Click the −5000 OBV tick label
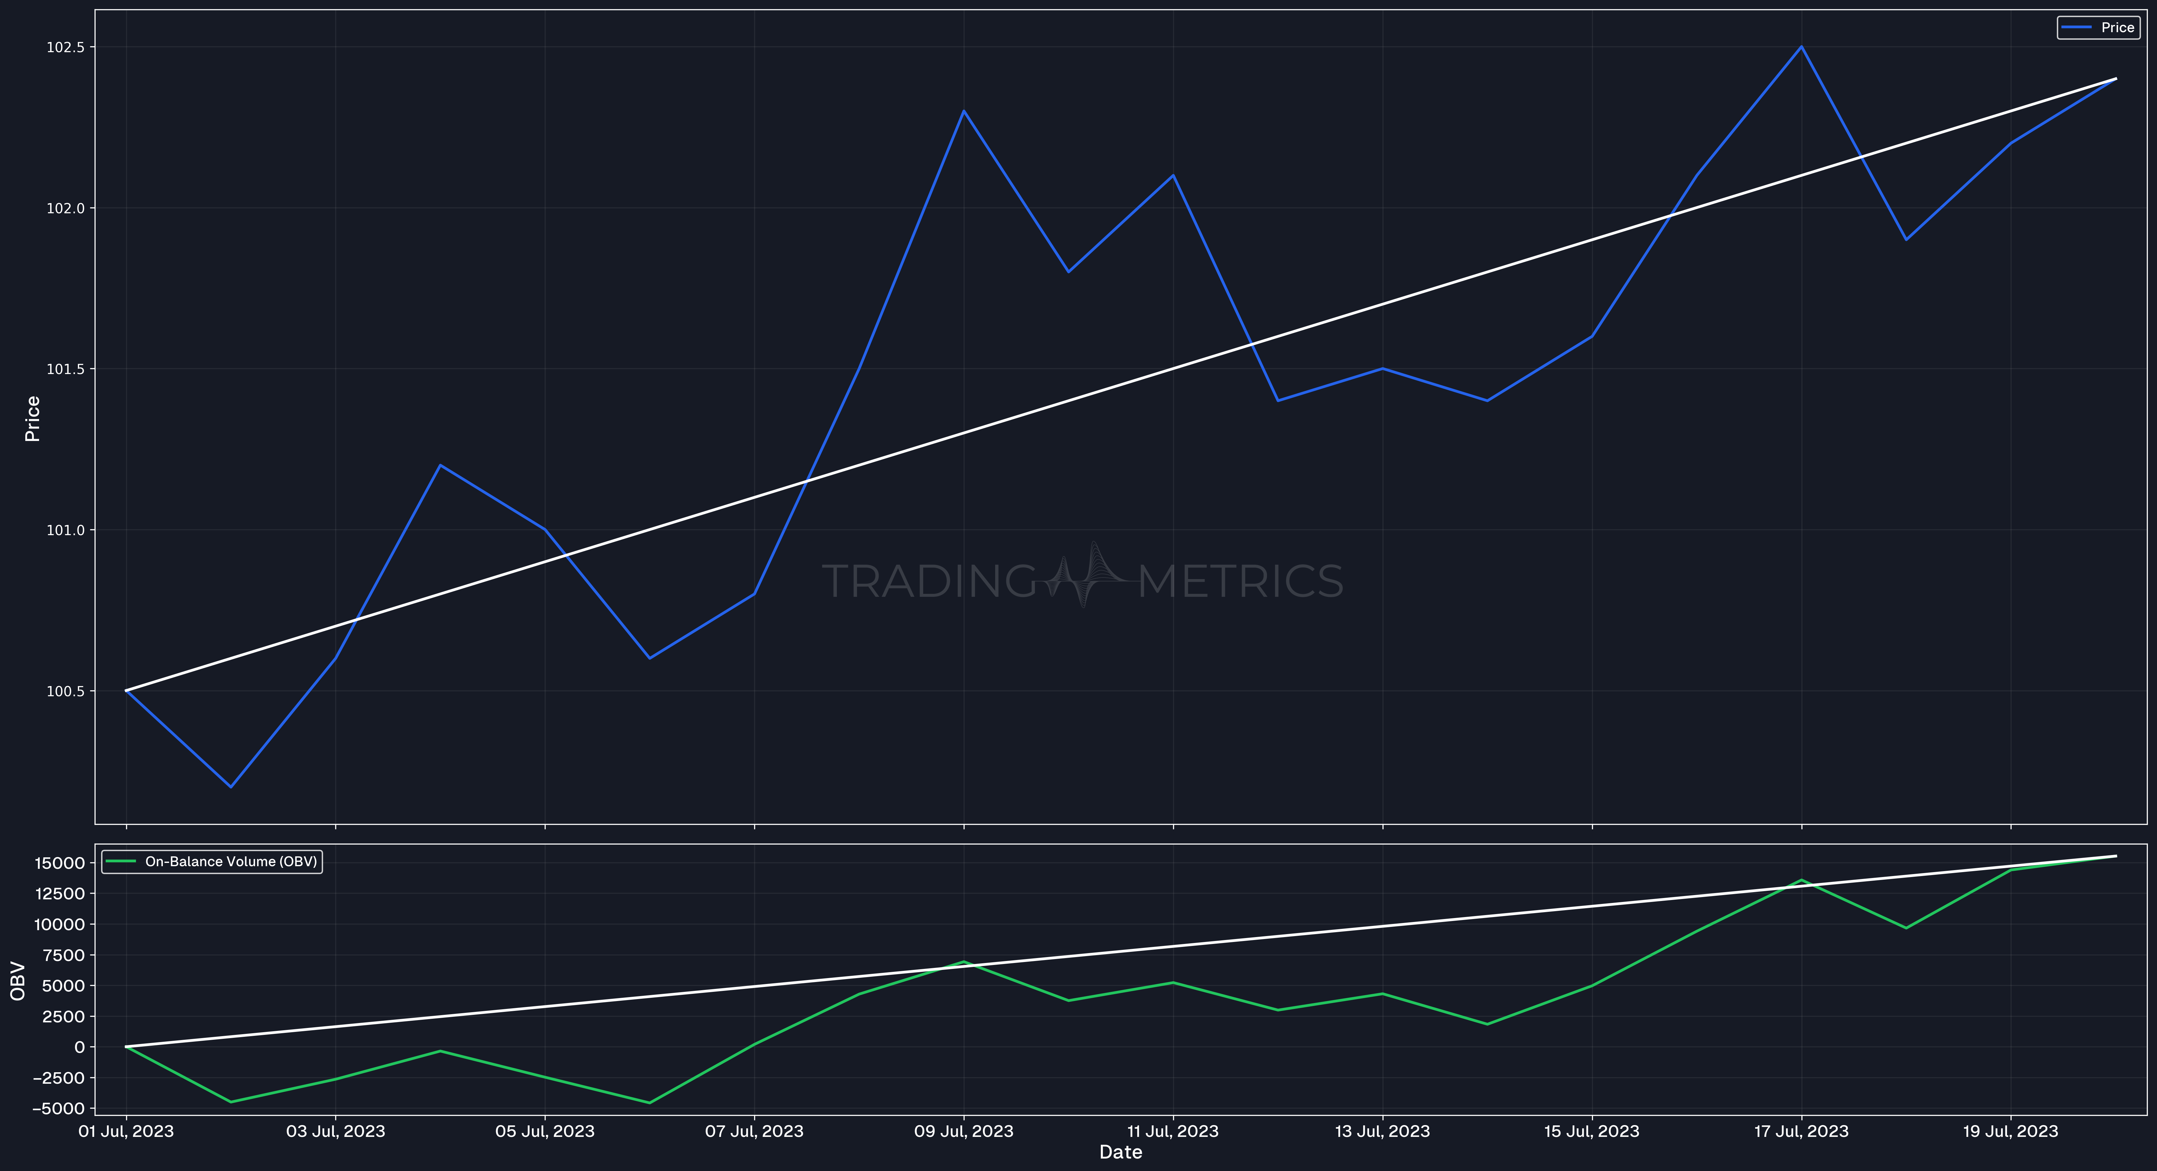This screenshot has height=1171, width=2157. point(59,1108)
